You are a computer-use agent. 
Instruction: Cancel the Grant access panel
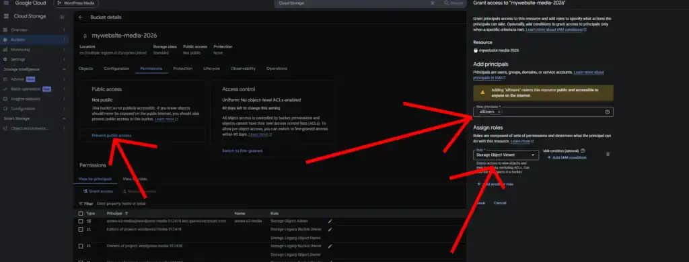[x=500, y=203]
